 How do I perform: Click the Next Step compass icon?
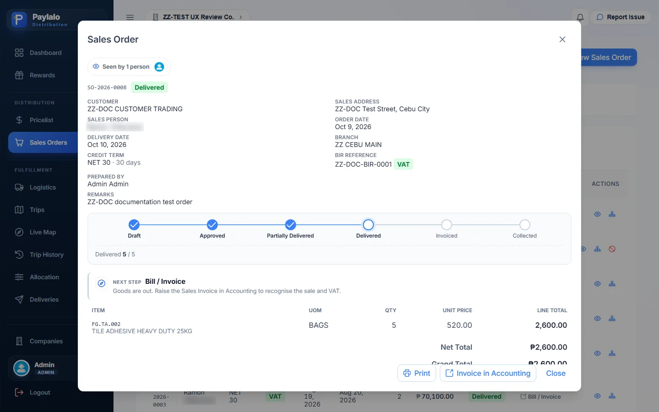pyautogui.click(x=102, y=283)
